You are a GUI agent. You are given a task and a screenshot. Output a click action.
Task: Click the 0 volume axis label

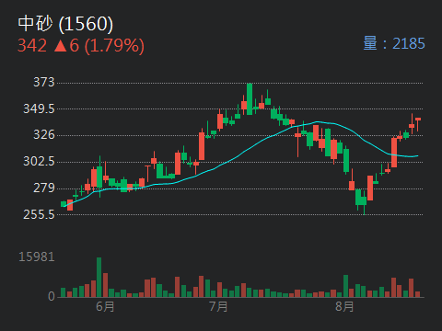point(52,296)
